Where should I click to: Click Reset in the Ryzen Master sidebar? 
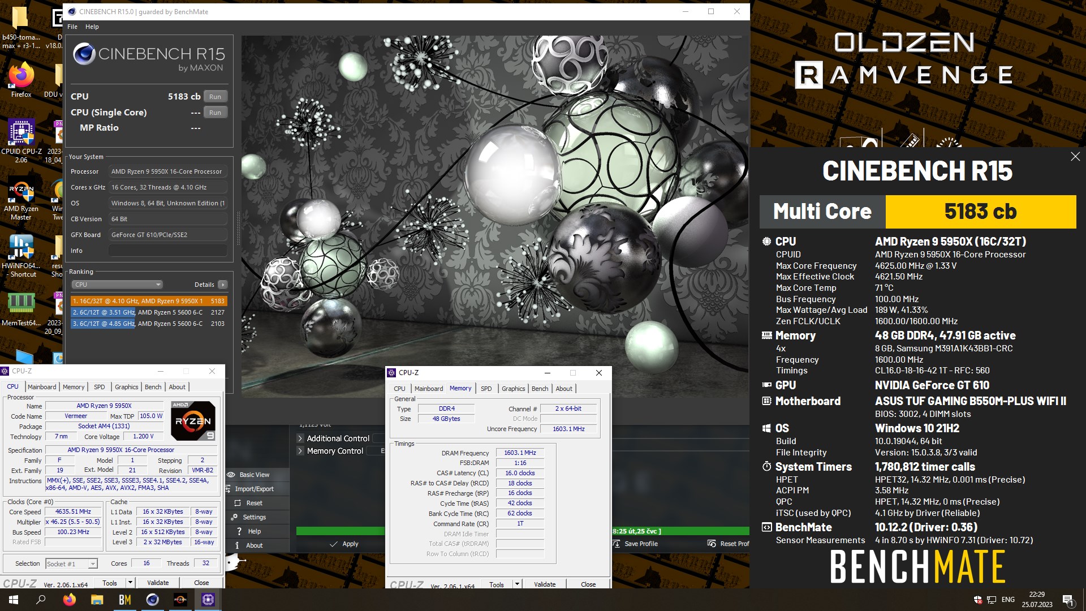[254, 503]
